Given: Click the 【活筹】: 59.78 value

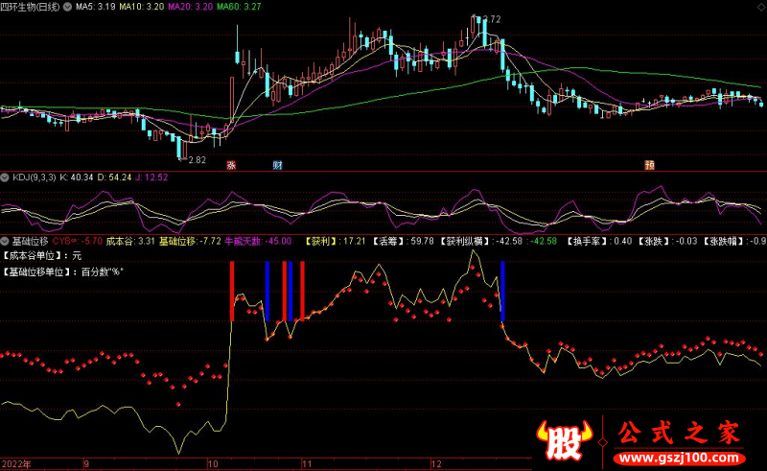Looking at the screenshot, I should 404,241.
